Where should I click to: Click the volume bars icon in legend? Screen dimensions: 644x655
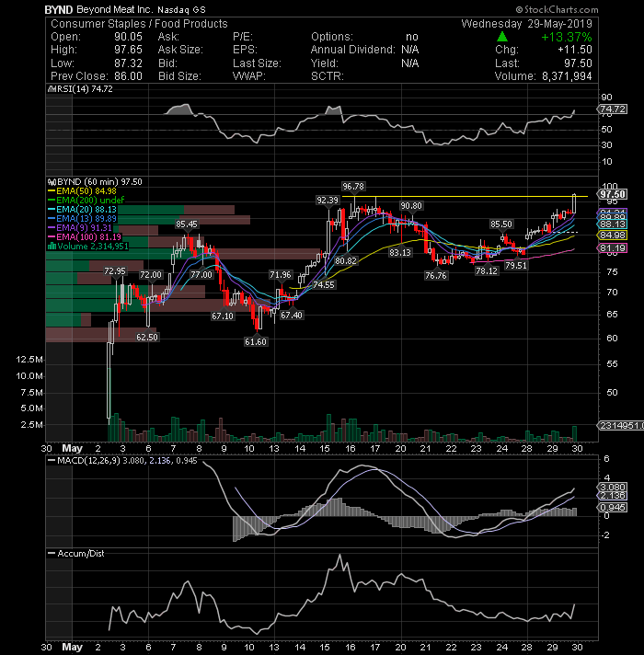click(x=52, y=246)
